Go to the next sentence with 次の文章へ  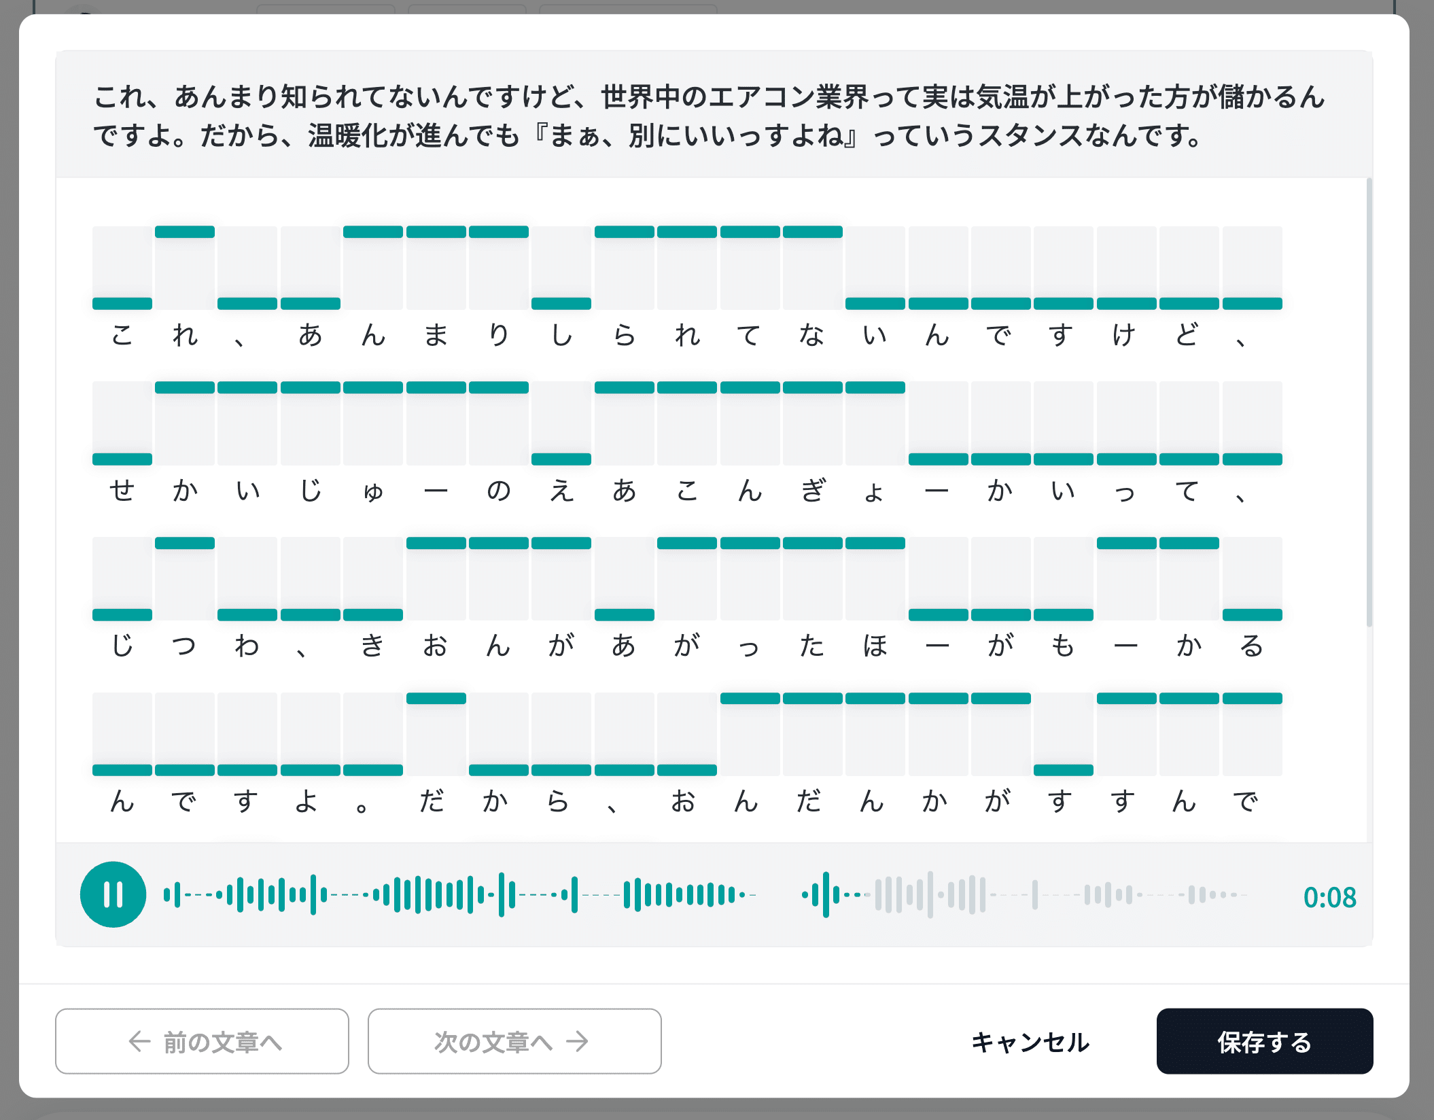514,1041
